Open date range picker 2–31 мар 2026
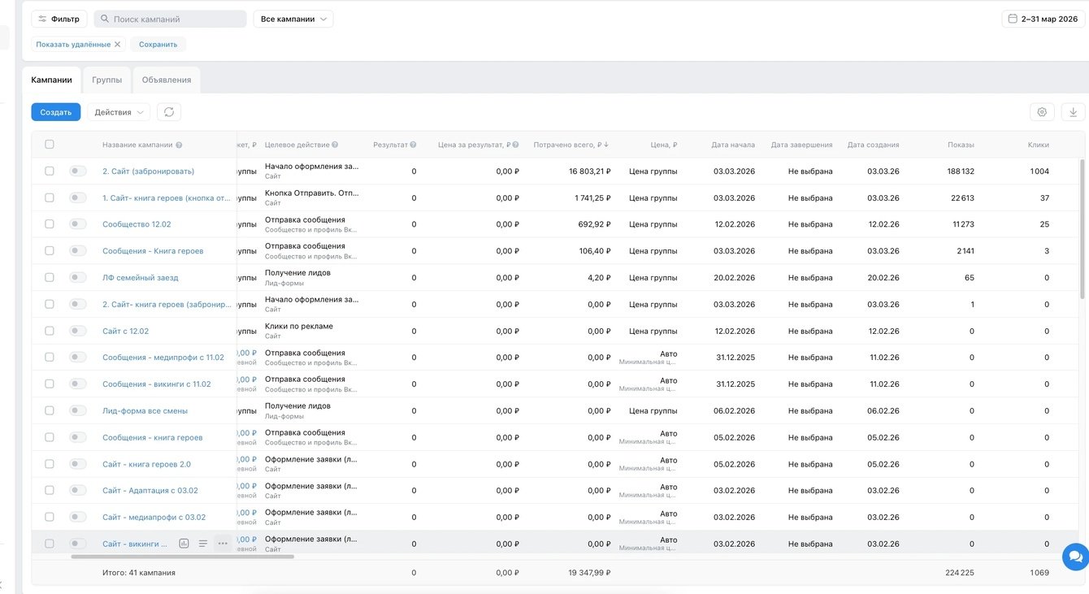 [1043, 19]
